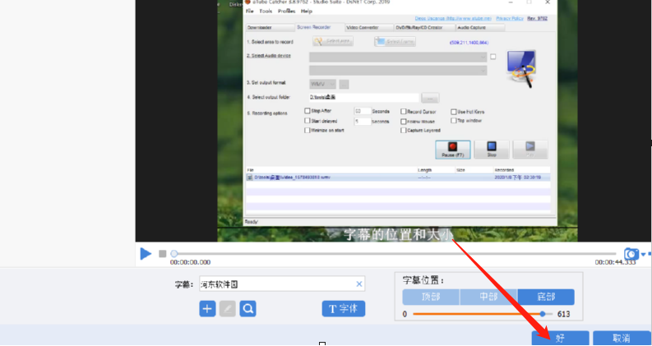Click the atube.me website link
Screen dimensions: 652x346
click(x=453, y=18)
